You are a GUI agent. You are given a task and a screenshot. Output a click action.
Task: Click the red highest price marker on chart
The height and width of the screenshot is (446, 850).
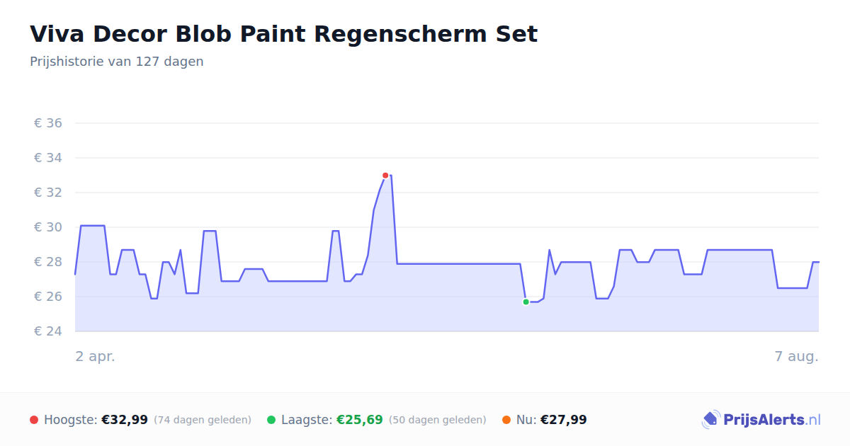click(385, 176)
